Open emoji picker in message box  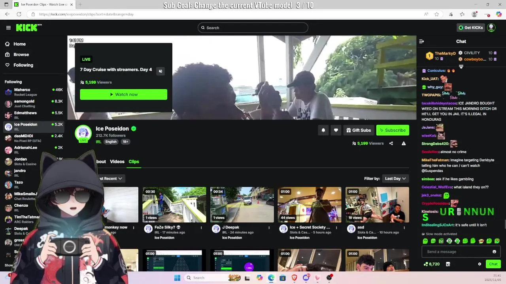click(x=494, y=252)
